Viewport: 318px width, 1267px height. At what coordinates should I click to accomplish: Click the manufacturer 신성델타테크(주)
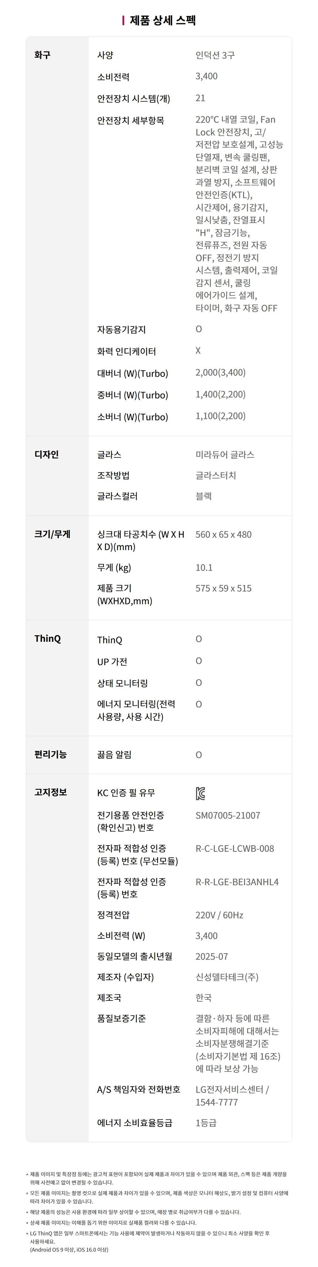[x=227, y=977]
